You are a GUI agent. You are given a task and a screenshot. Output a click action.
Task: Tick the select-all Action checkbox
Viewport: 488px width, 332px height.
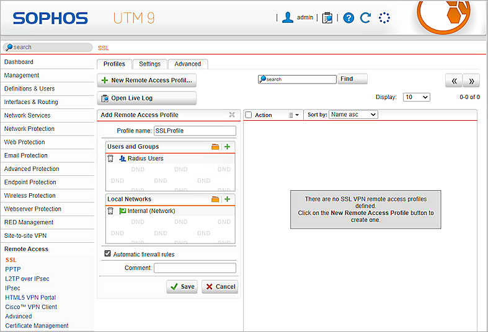coord(249,115)
